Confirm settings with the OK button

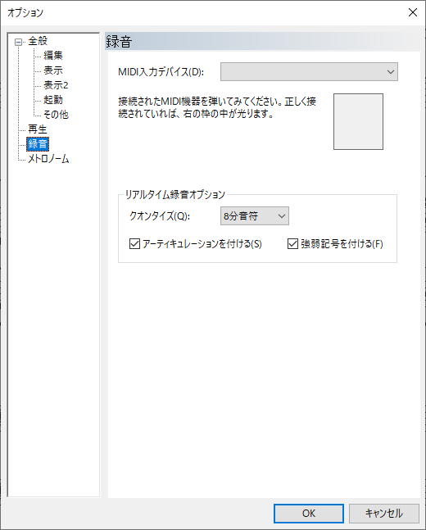pyautogui.click(x=309, y=514)
